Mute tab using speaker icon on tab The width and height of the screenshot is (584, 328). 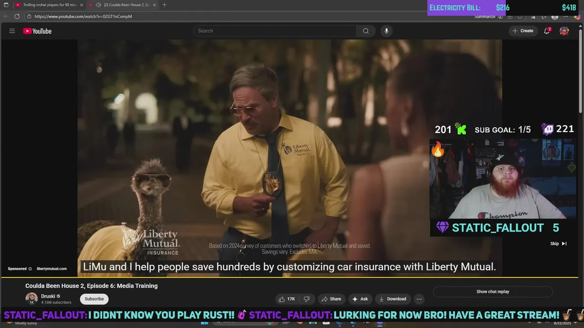pyautogui.click(x=98, y=5)
